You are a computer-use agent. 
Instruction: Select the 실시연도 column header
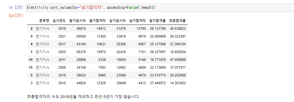click(x=59, y=21)
